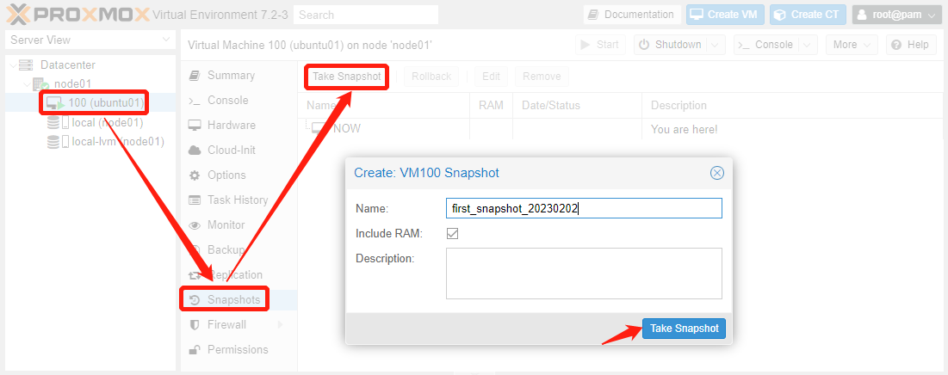948x375 pixels.
Task: Click the user icon beside root@pam
Action: 863,15
